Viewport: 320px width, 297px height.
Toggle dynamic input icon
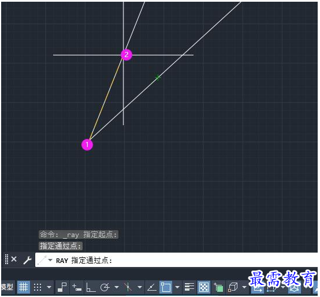[77, 287]
